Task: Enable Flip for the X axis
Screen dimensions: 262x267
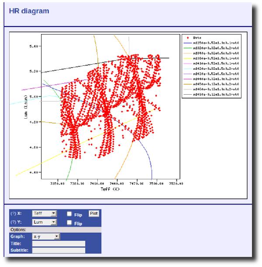Action: click(x=69, y=214)
